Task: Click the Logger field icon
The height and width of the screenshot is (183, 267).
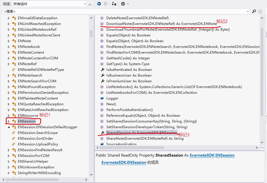Action: point(102,98)
